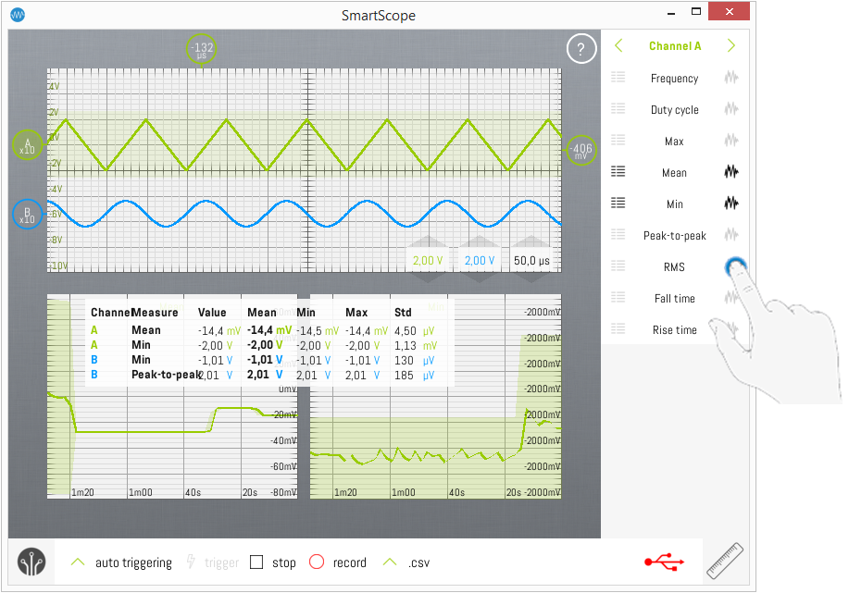
Task: Toggle the record radio button
Action: [316, 562]
